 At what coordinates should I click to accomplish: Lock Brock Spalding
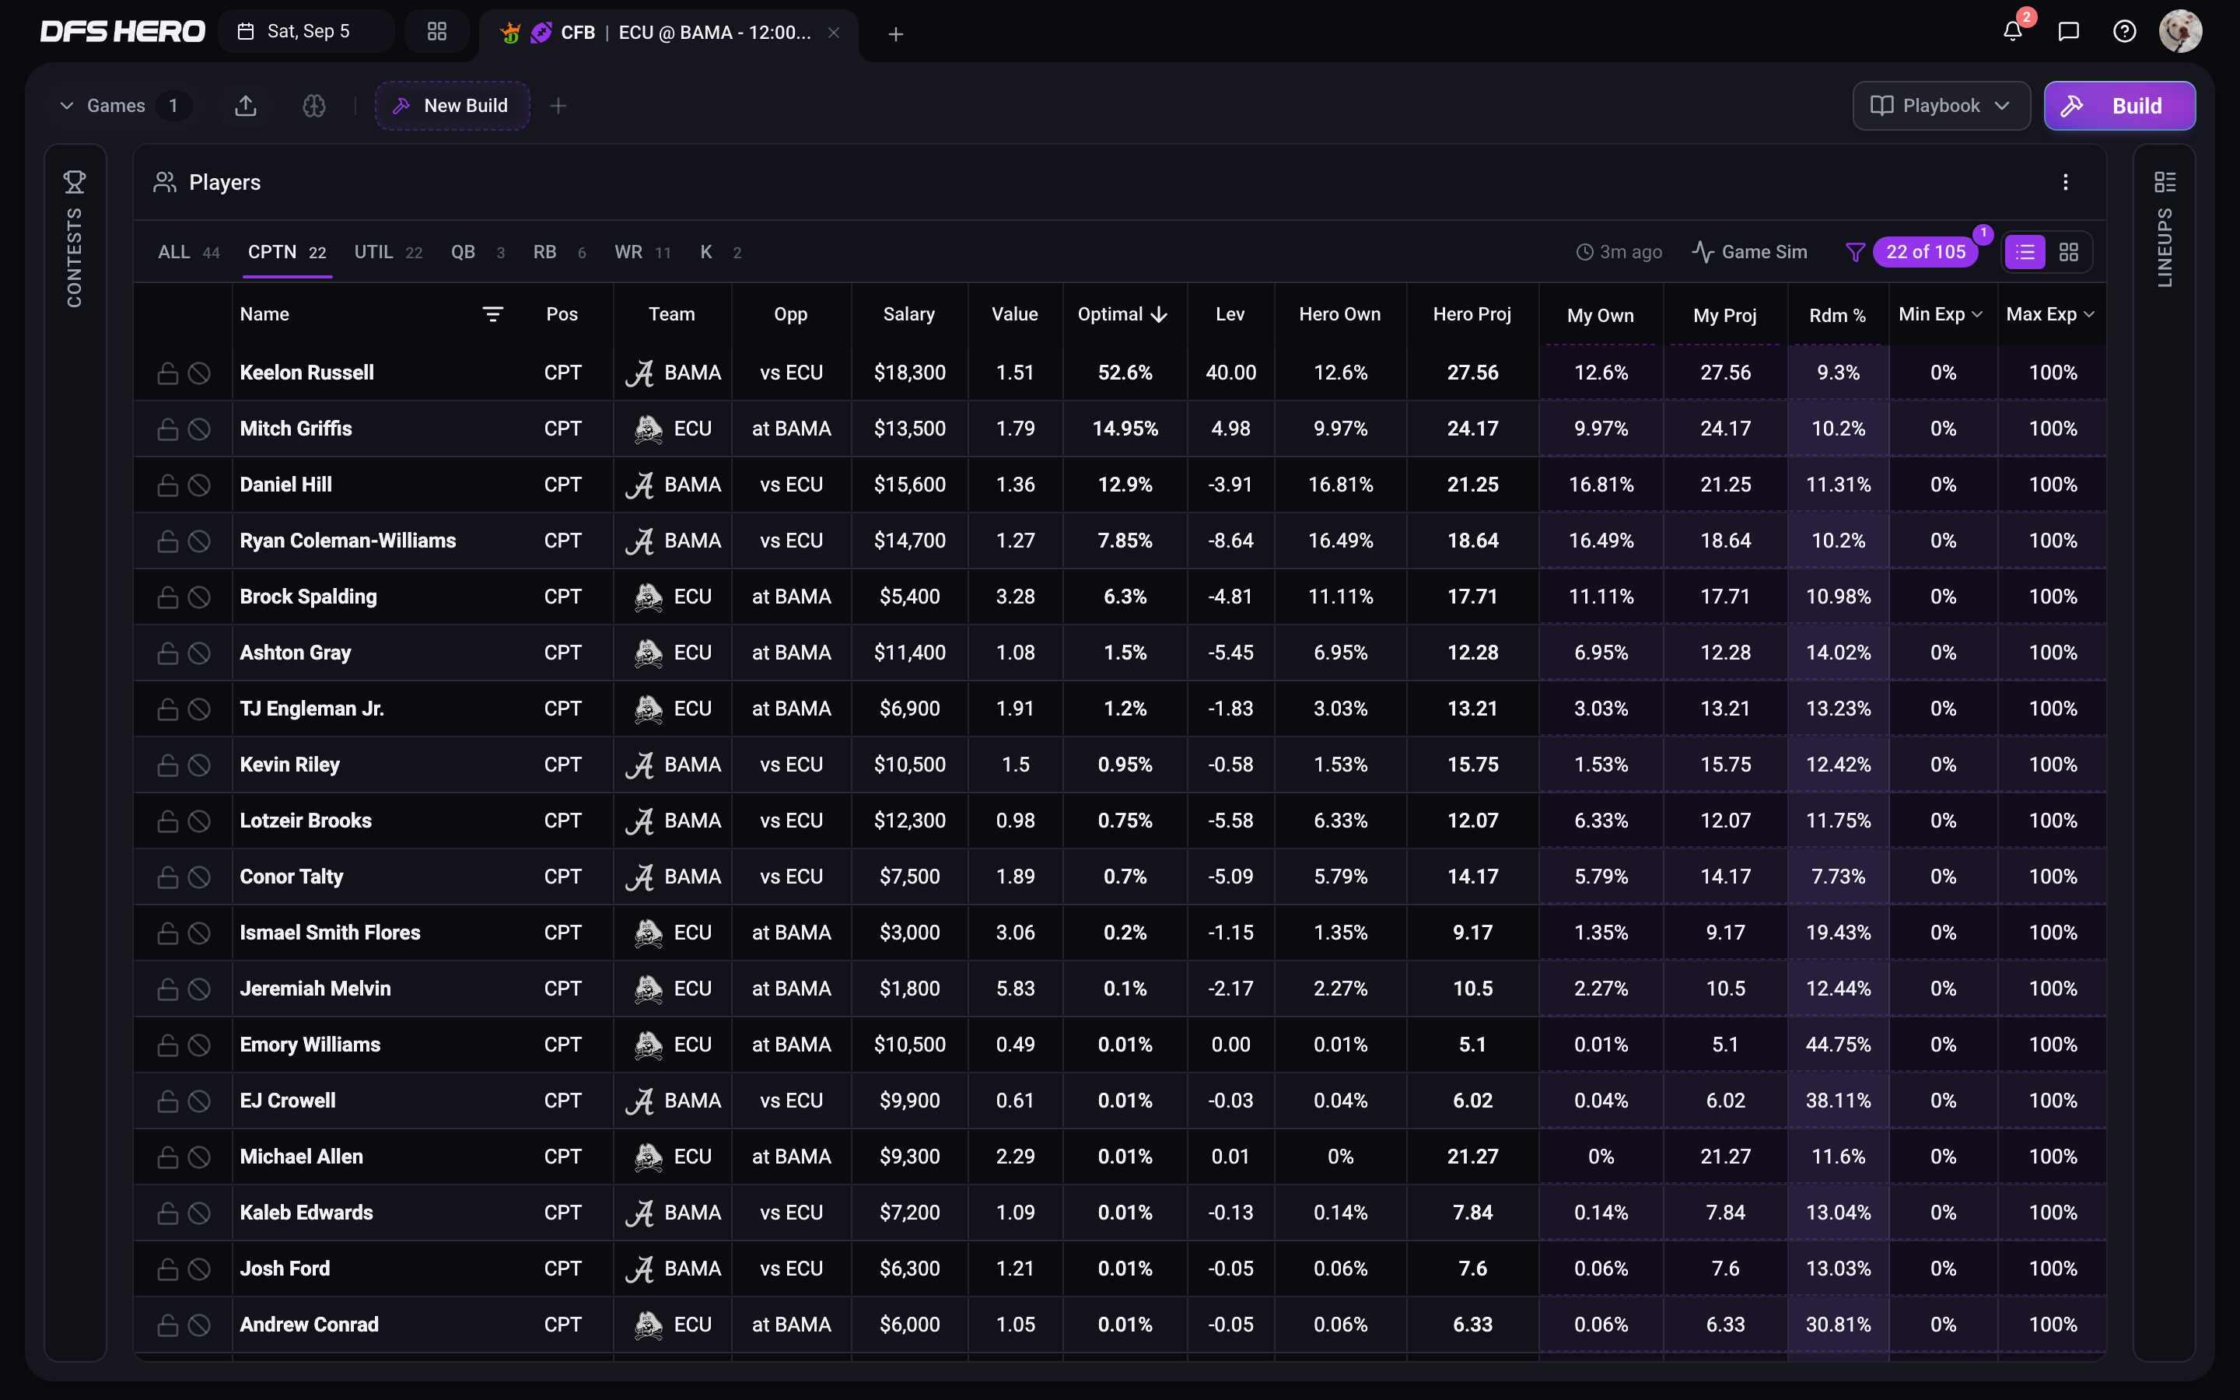pyautogui.click(x=167, y=597)
